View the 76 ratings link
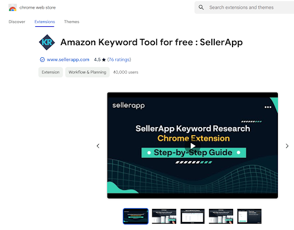The width and height of the screenshot is (294, 230). click(119, 60)
